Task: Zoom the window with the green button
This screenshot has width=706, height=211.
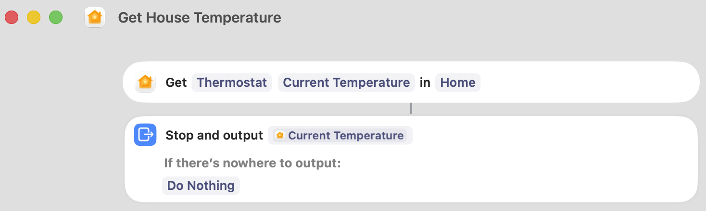Action: (x=56, y=18)
